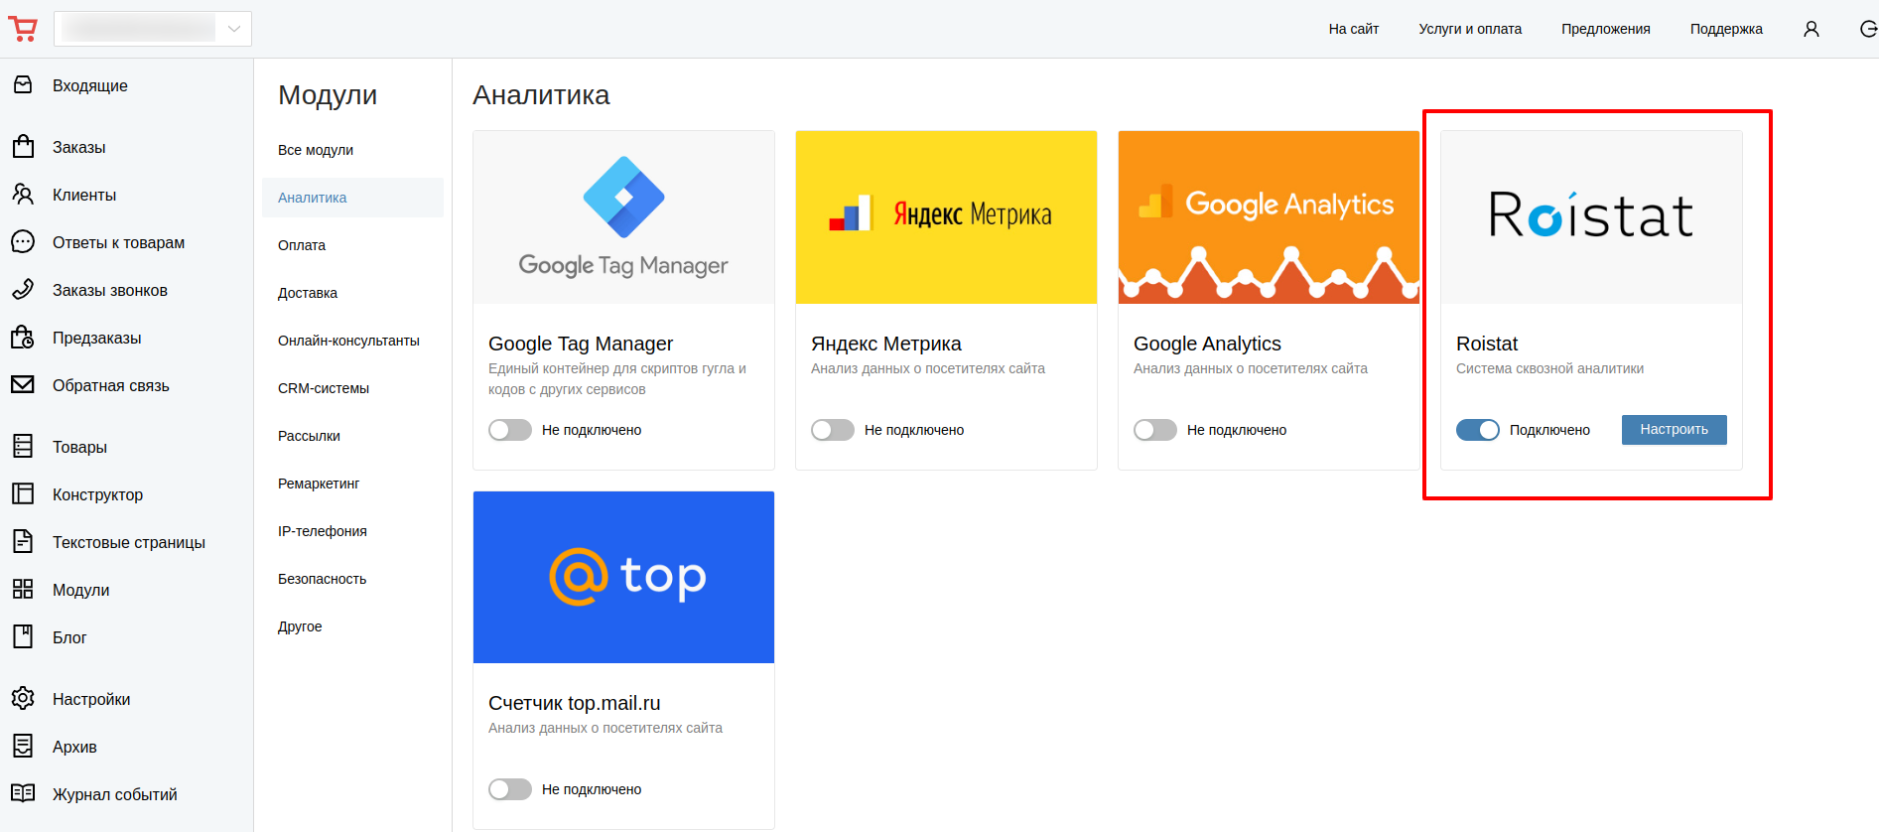Click the Яндекс Метрика card title
This screenshot has height=832, width=1879.
point(885,344)
